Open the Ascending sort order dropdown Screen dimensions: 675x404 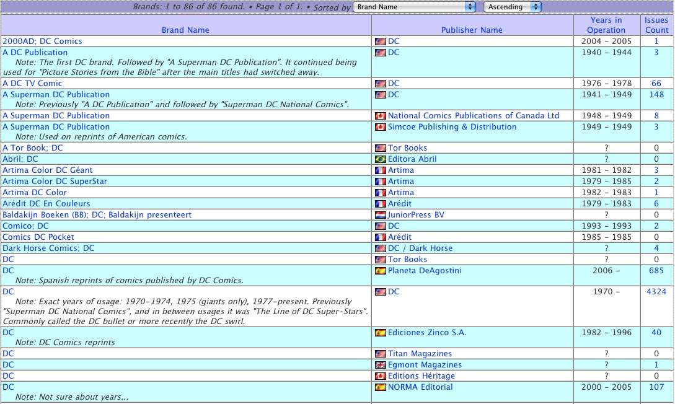pos(512,7)
